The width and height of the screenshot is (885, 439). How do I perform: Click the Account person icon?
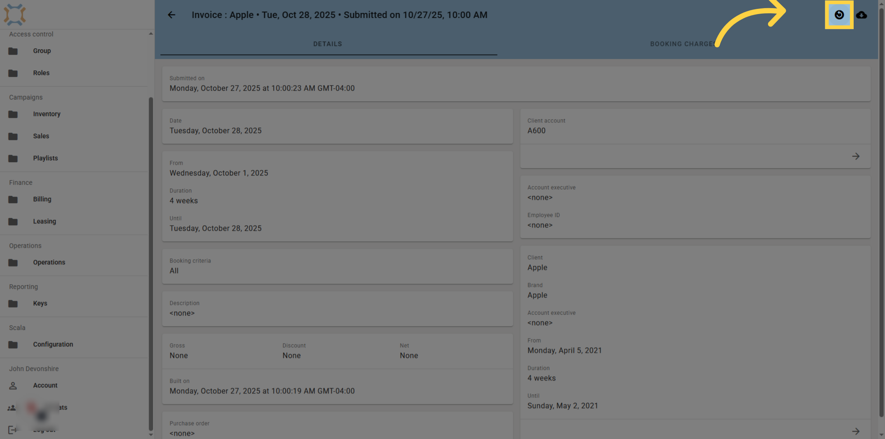[13, 386]
